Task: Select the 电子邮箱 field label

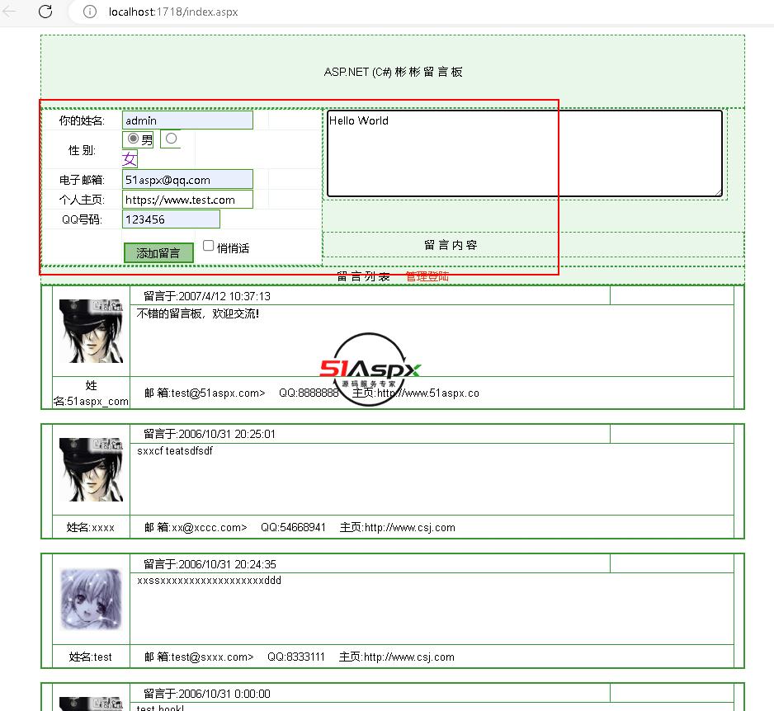Action: click(82, 180)
